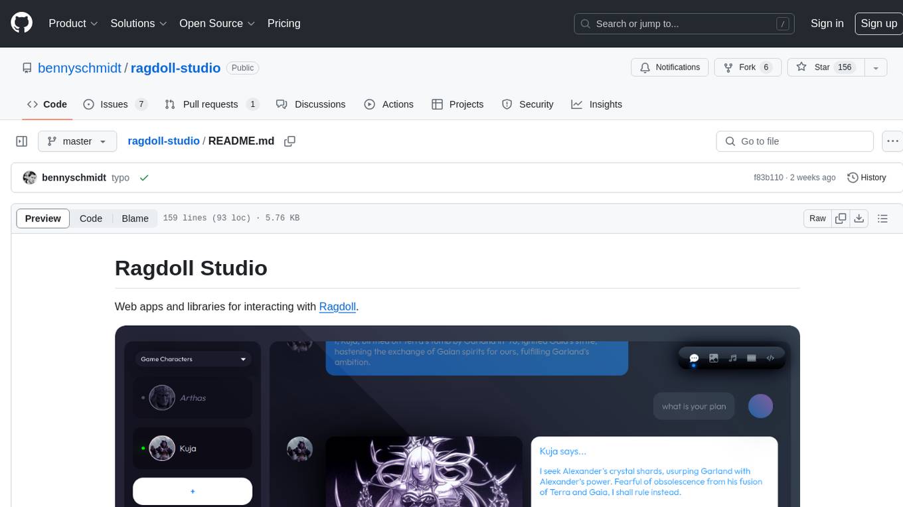Open the Insights tab
Screen dimensions: 903x507
click(596, 104)
